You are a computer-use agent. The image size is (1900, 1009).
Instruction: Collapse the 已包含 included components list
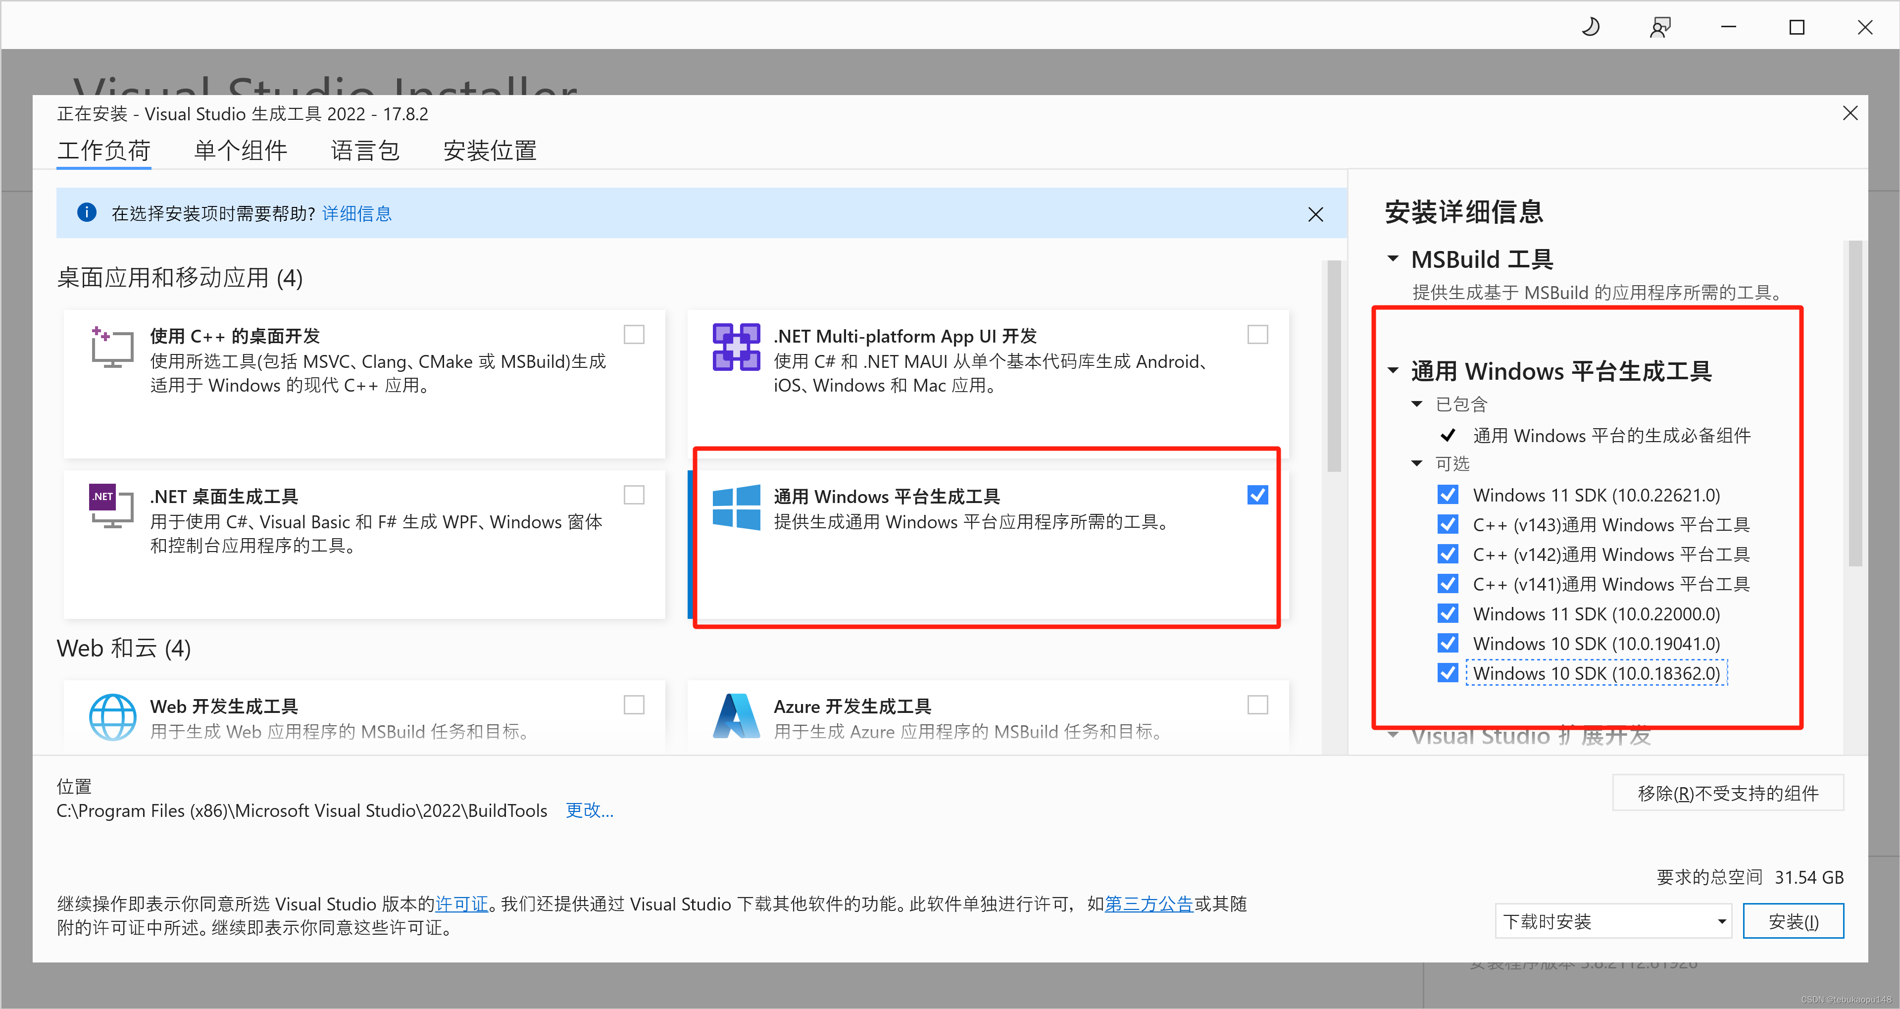1416,404
